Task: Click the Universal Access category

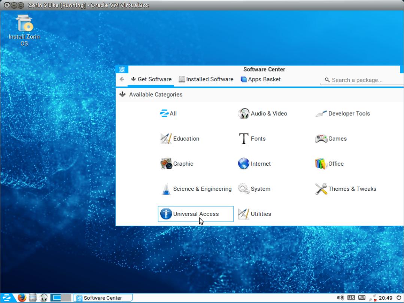Action: coord(195,214)
